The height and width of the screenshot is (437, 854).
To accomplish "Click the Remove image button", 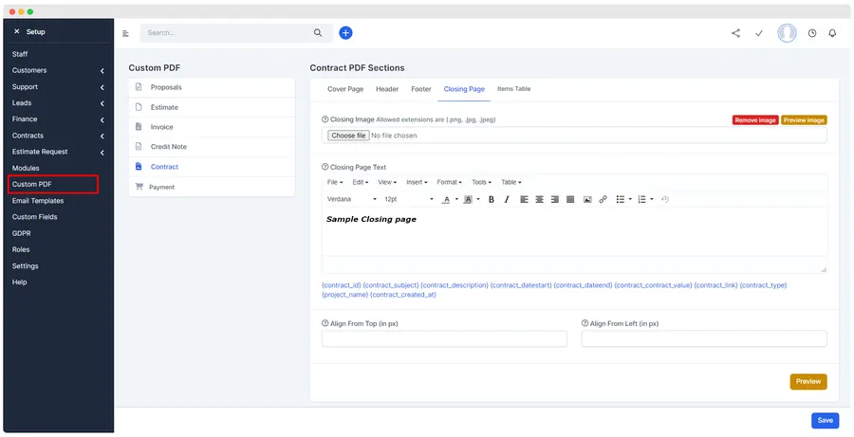I will coord(755,120).
